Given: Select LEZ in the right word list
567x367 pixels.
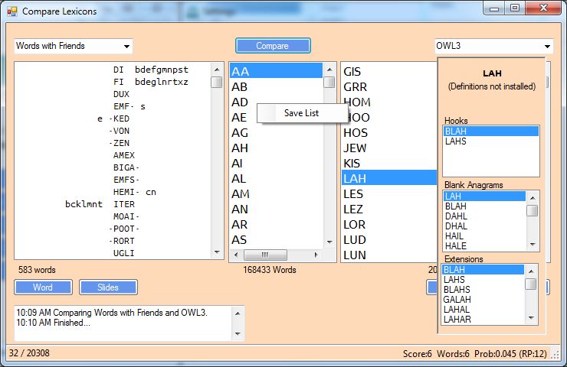Looking at the screenshot, I should 389,209.
